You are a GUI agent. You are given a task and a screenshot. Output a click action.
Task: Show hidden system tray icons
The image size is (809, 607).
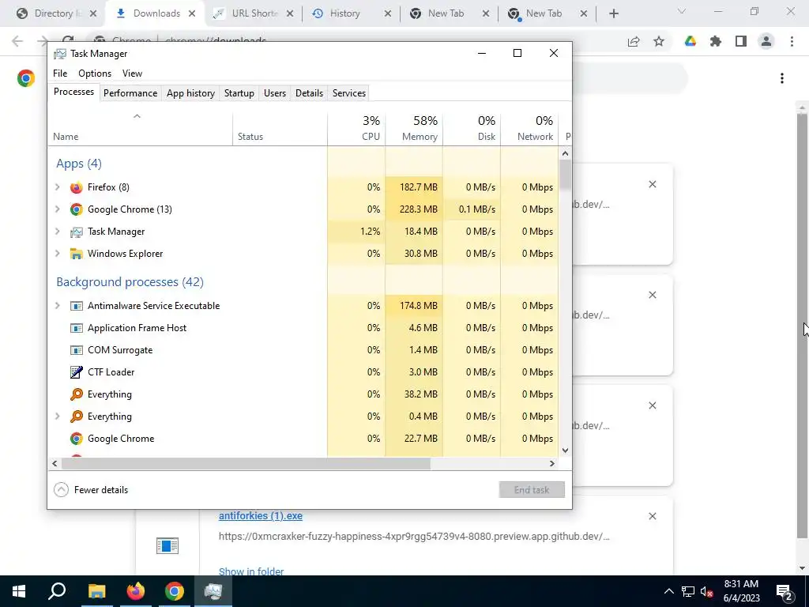(x=668, y=591)
